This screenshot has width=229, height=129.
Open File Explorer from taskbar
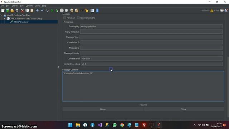pyautogui.click(x=78, y=125)
